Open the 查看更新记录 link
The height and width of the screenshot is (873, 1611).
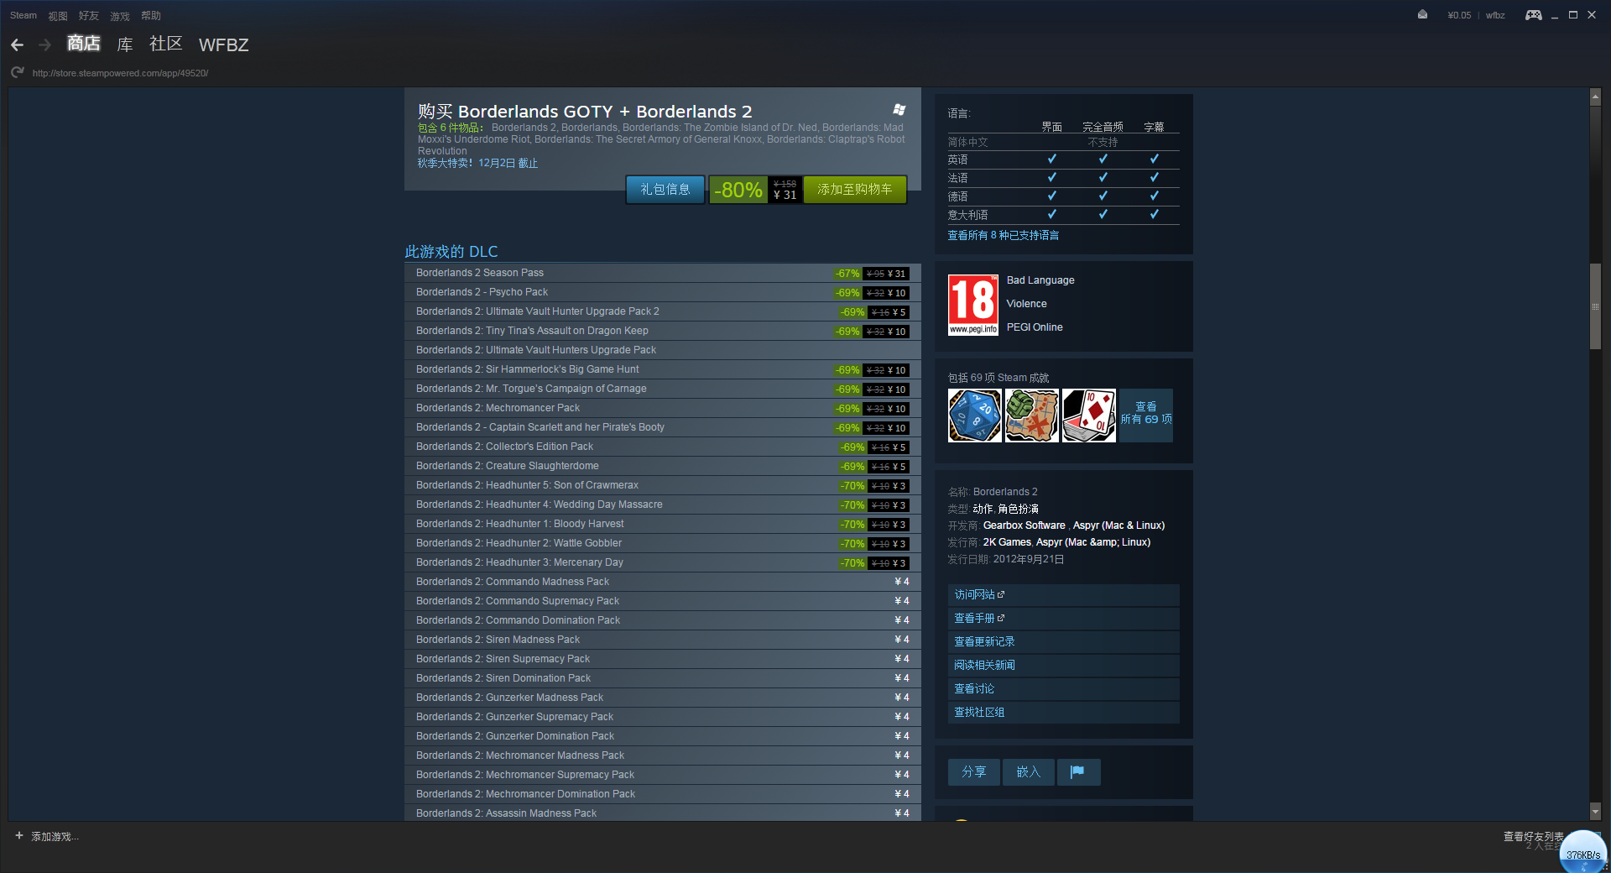point(1064,642)
